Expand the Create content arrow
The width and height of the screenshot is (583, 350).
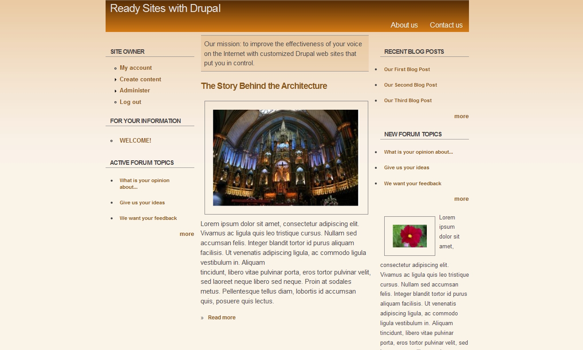[x=116, y=80]
